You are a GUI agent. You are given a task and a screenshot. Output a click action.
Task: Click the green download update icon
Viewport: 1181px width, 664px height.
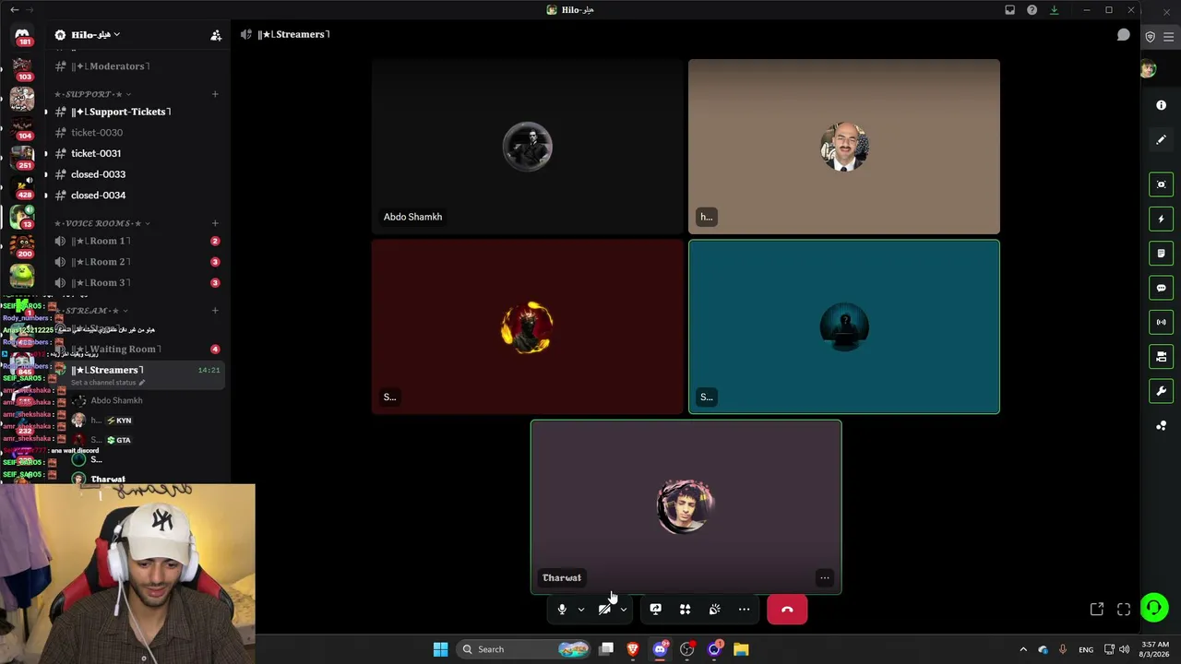(x=1054, y=10)
